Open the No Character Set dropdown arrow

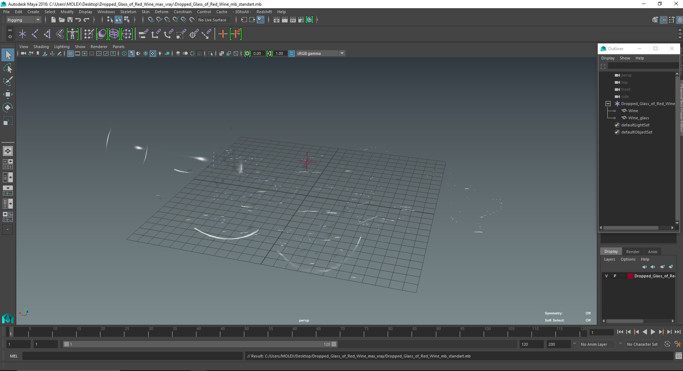[x=621, y=344]
